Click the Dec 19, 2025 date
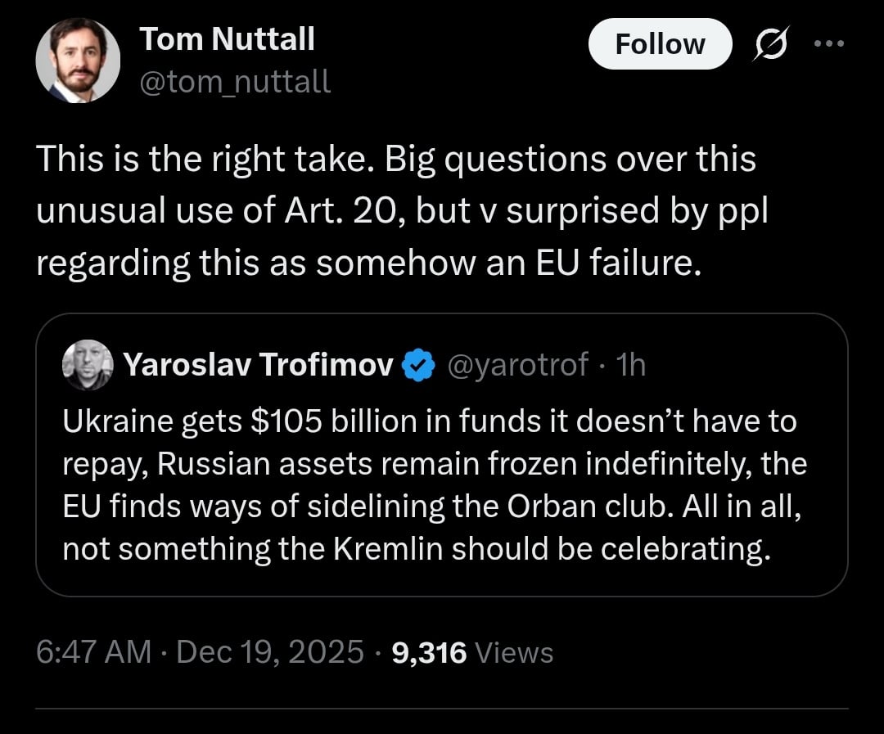The image size is (884, 734). coord(270,652)
